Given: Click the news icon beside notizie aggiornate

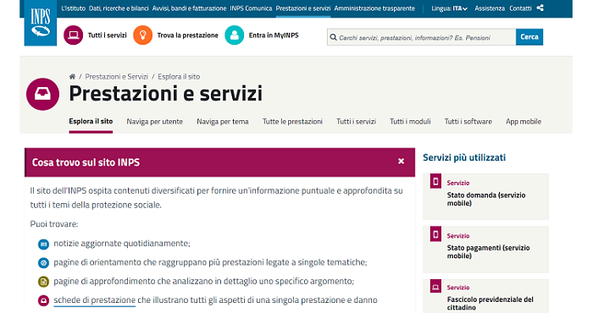Looking at the screenshot, I should click(43, 244).
